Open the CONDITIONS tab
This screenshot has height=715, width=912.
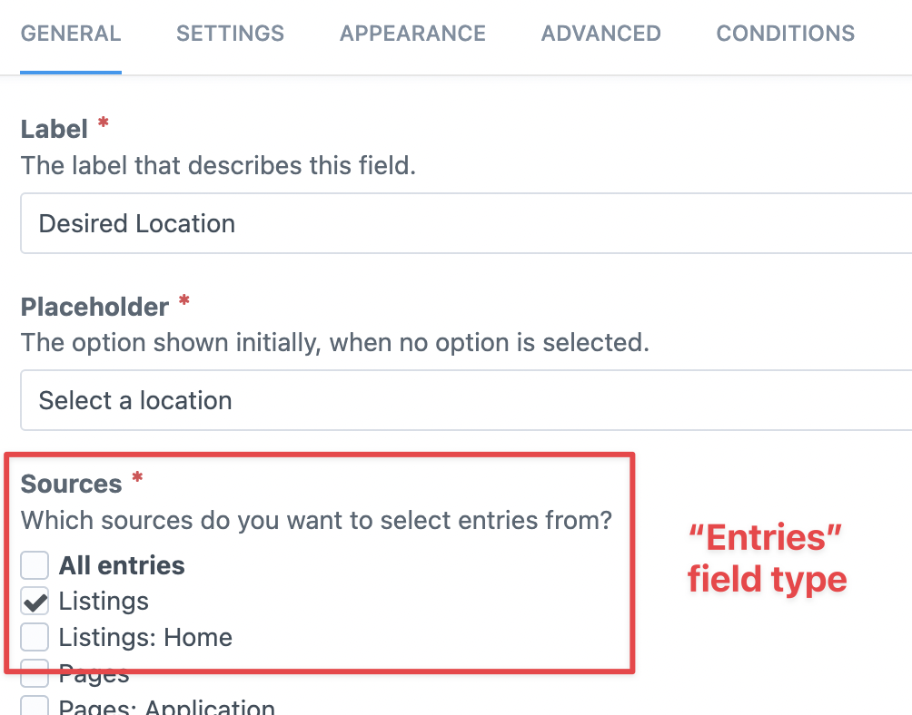[785, 34]
